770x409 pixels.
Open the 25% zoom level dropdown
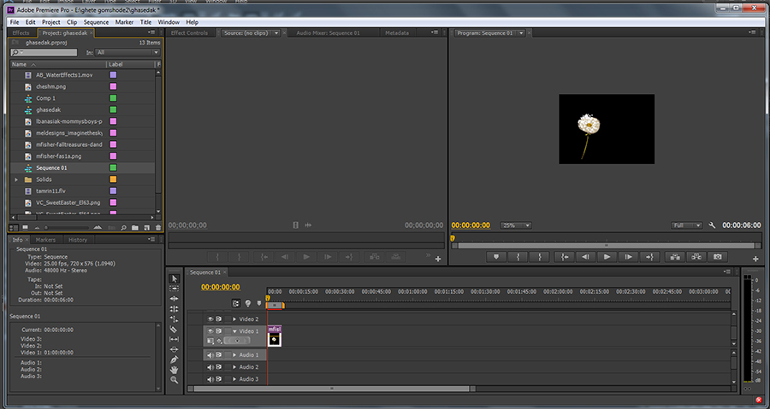tap(516, 225)
